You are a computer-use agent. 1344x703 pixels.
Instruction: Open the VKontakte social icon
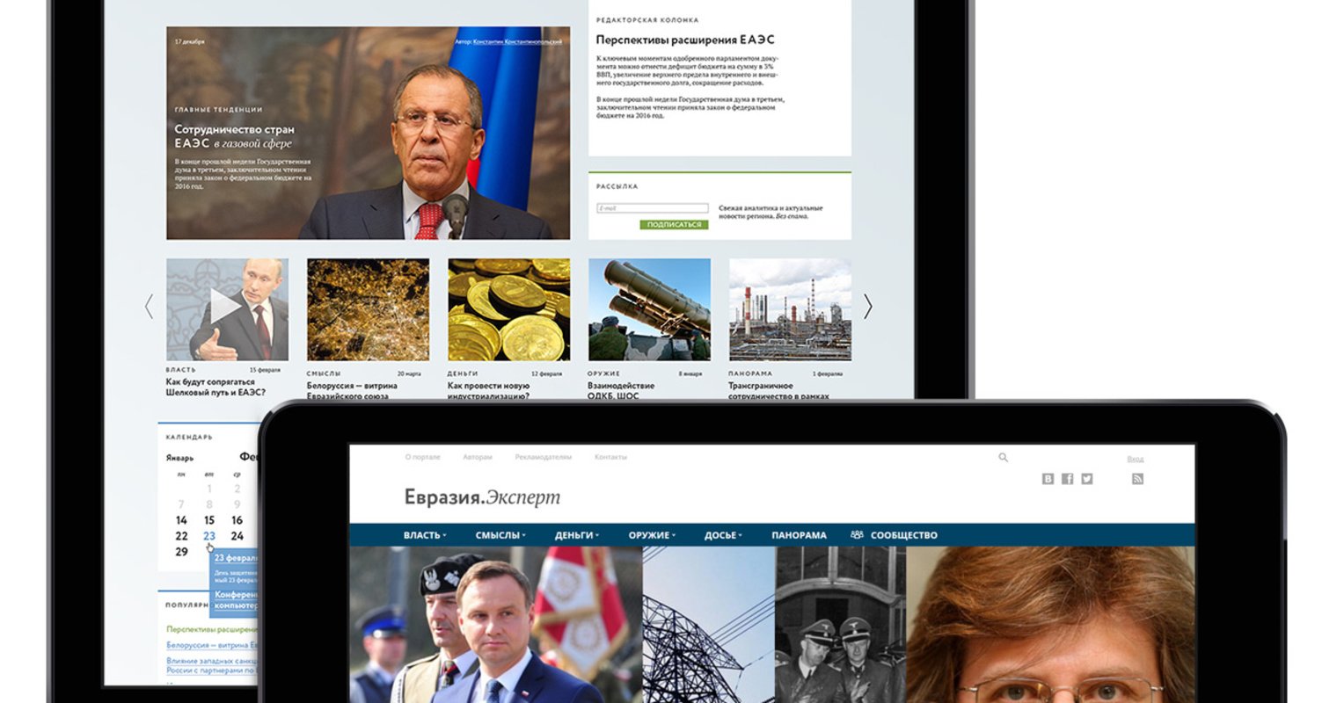point(1048,479)
